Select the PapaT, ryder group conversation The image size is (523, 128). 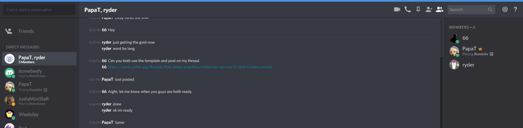(39, 59)
